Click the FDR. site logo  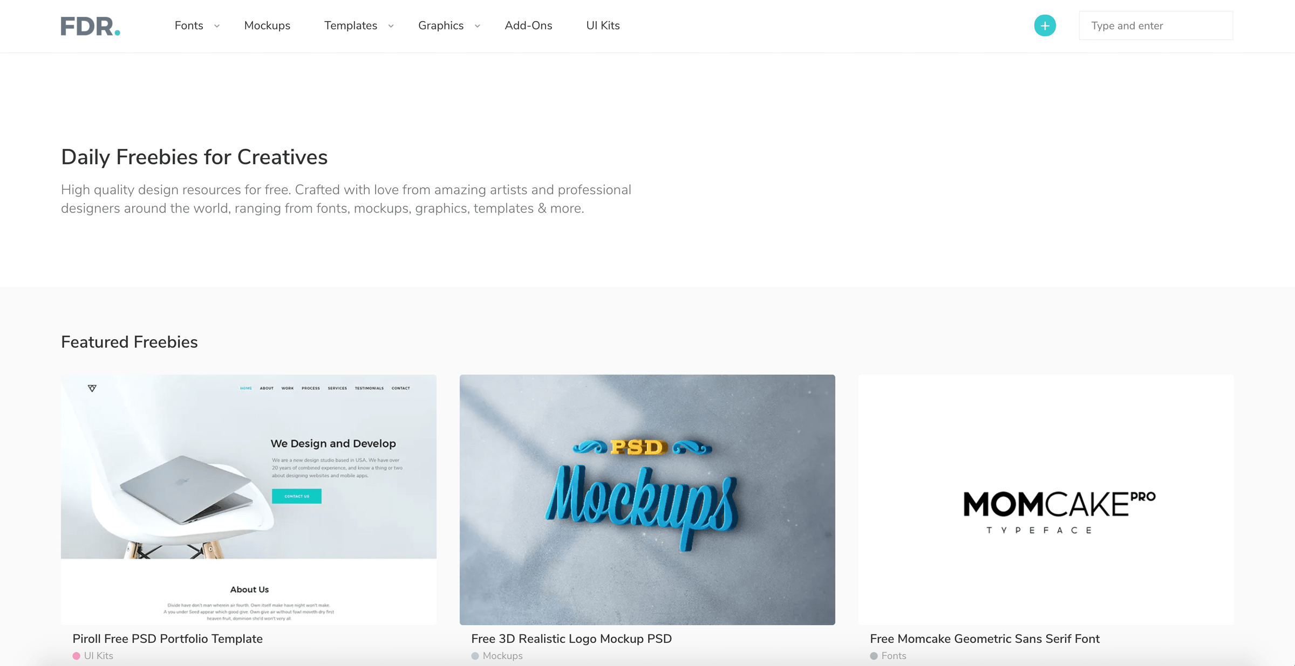pos(90,26)
